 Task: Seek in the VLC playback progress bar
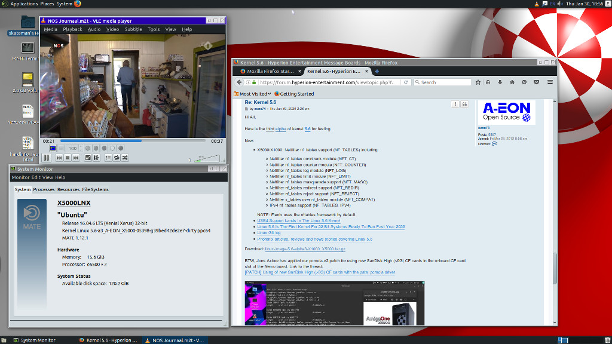pyautogui.click(x=133, y=141)
